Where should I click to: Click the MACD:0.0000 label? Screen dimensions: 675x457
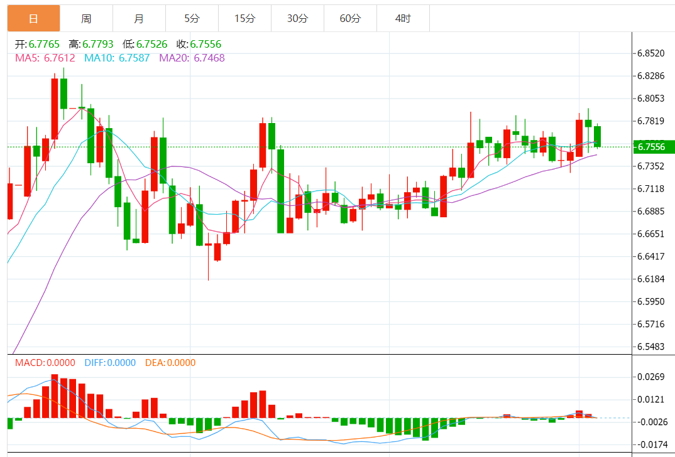tap(45, 363)
